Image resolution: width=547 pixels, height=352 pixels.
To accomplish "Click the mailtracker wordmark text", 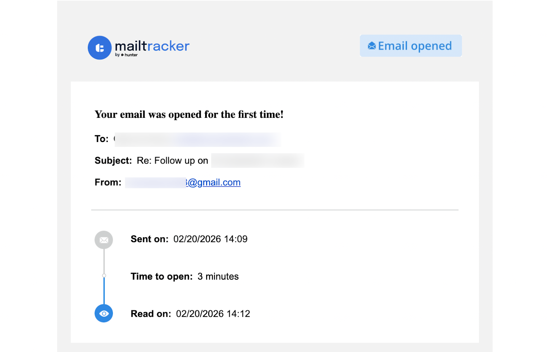I will pyautogui.click(x=152, y=46).
